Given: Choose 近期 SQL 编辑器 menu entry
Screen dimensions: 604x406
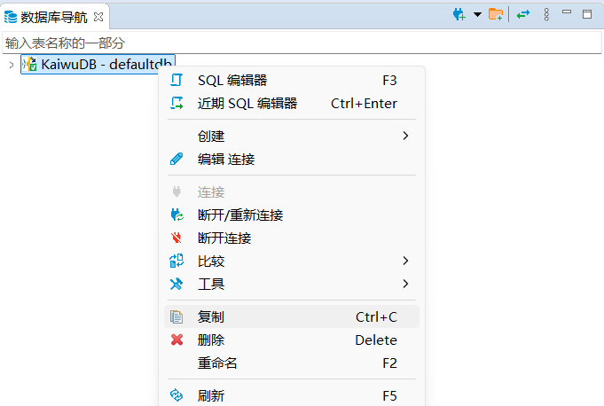Looking at the screenshot, I should click(247, 104).
